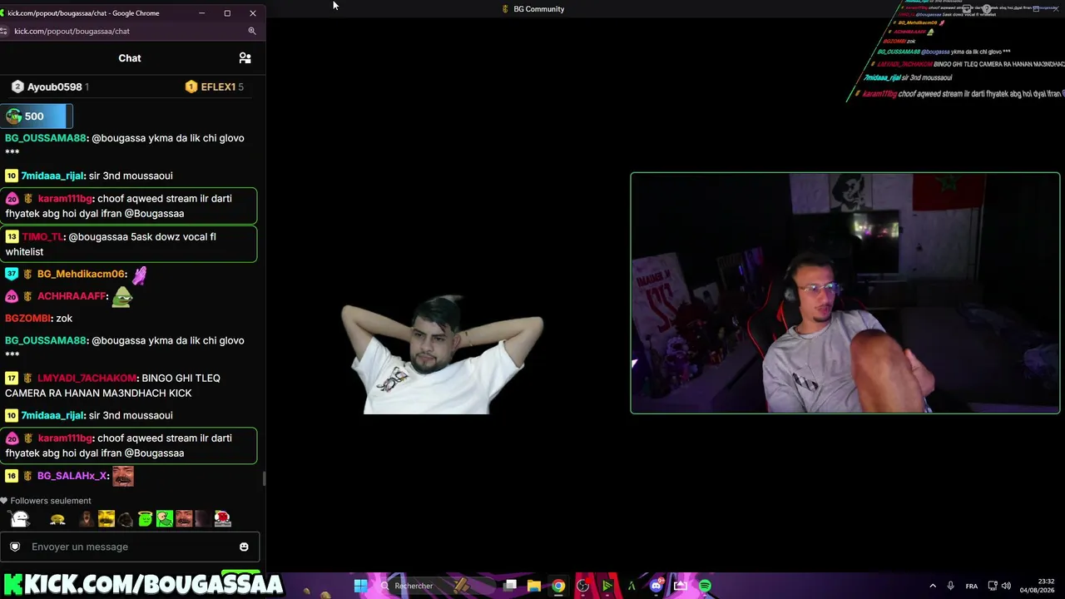Open LMYADI_7ACHAKOM's user profile

point(87,379)
